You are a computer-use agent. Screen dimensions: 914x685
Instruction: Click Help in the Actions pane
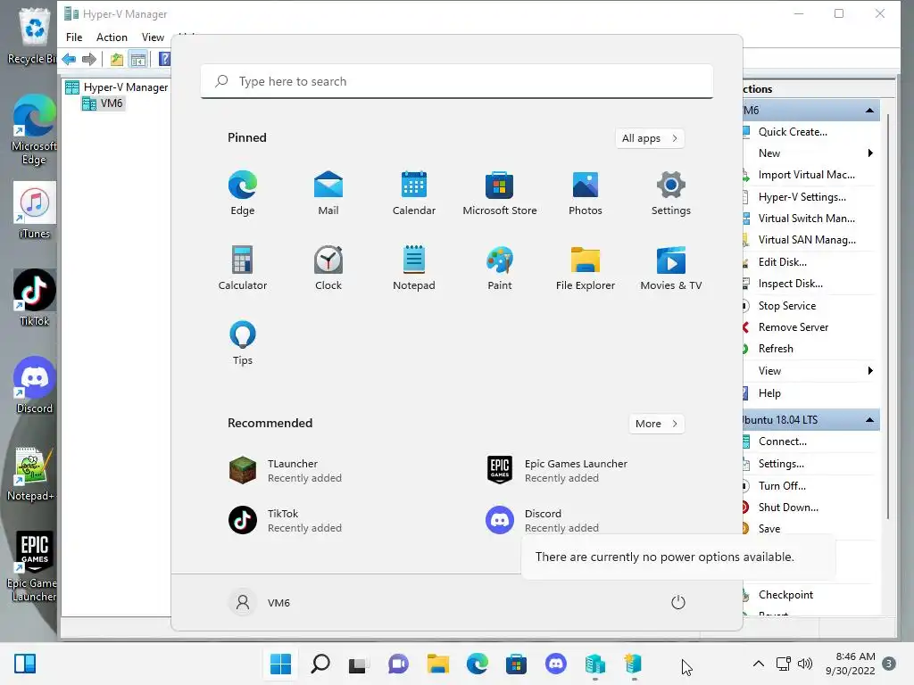pos(769,393)
